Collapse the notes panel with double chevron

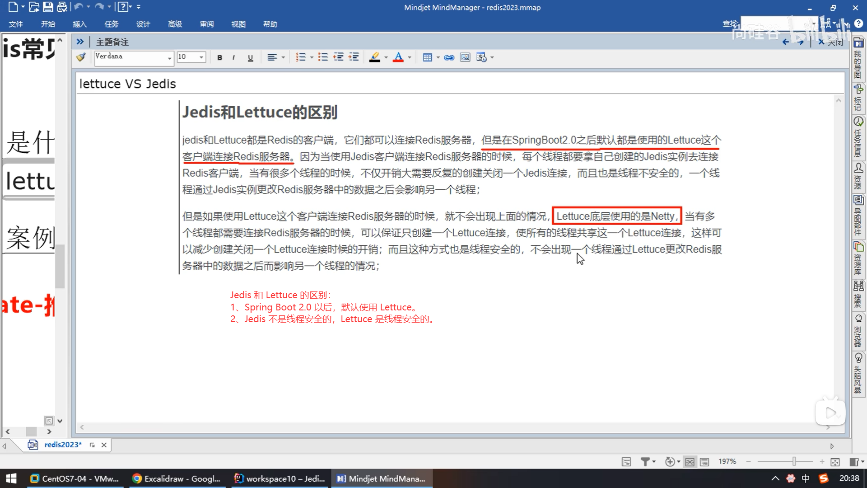click(x=80, y=42)
